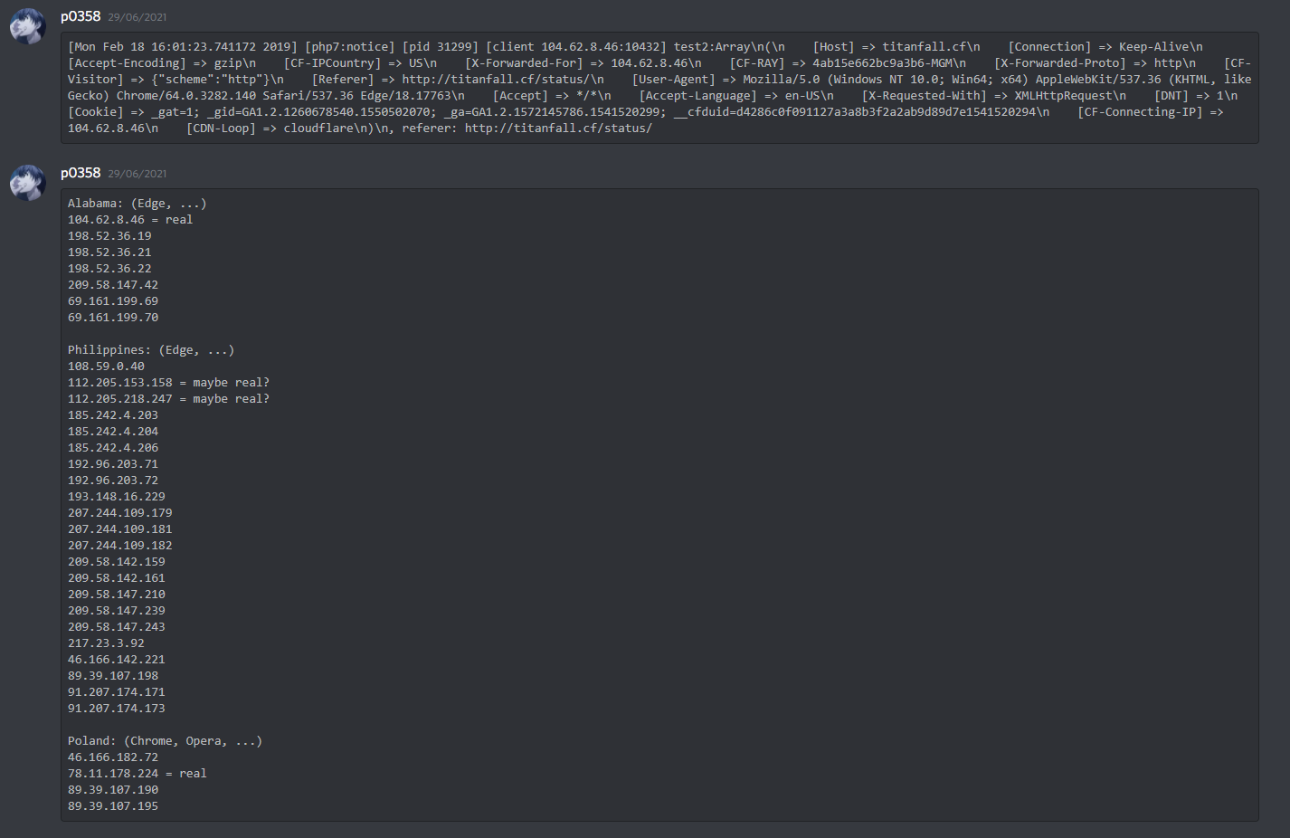The width and height of the screenshot is (1290, 838).
Task: Click the [Cookie] entry in the log block
Action: (x=95, y=112)
